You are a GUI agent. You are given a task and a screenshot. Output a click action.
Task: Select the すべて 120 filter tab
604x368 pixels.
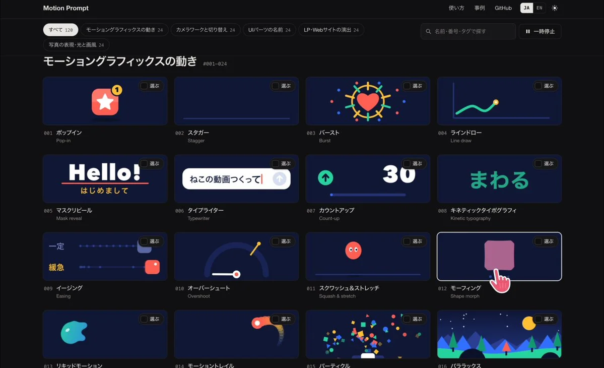(60, 30)
